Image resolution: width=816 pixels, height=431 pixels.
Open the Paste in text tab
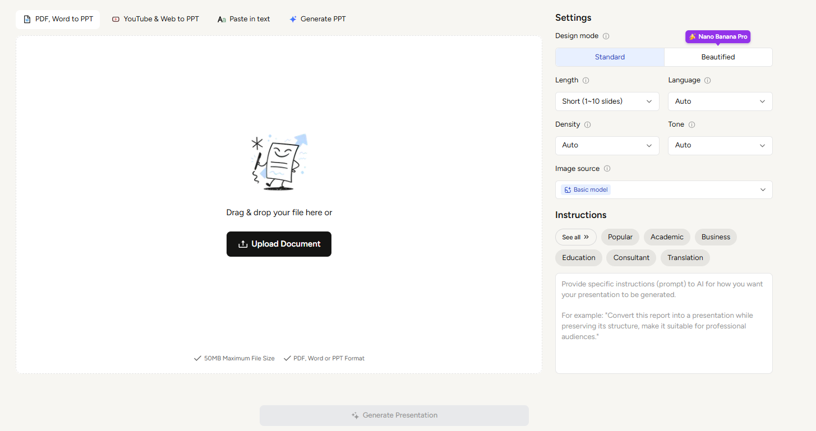tap(244, 19)
